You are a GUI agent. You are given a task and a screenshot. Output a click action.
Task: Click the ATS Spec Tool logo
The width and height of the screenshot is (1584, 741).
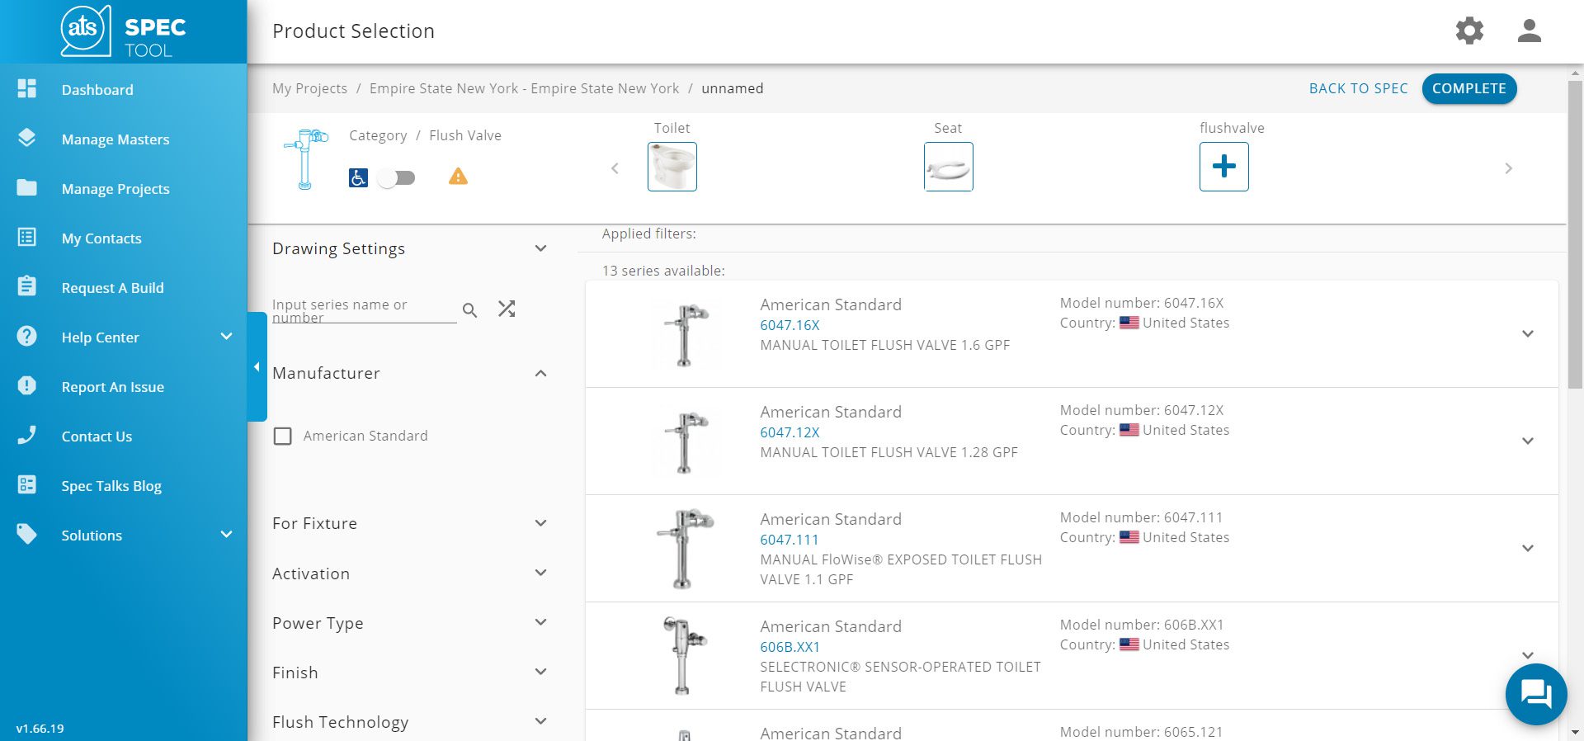[124, 31]
